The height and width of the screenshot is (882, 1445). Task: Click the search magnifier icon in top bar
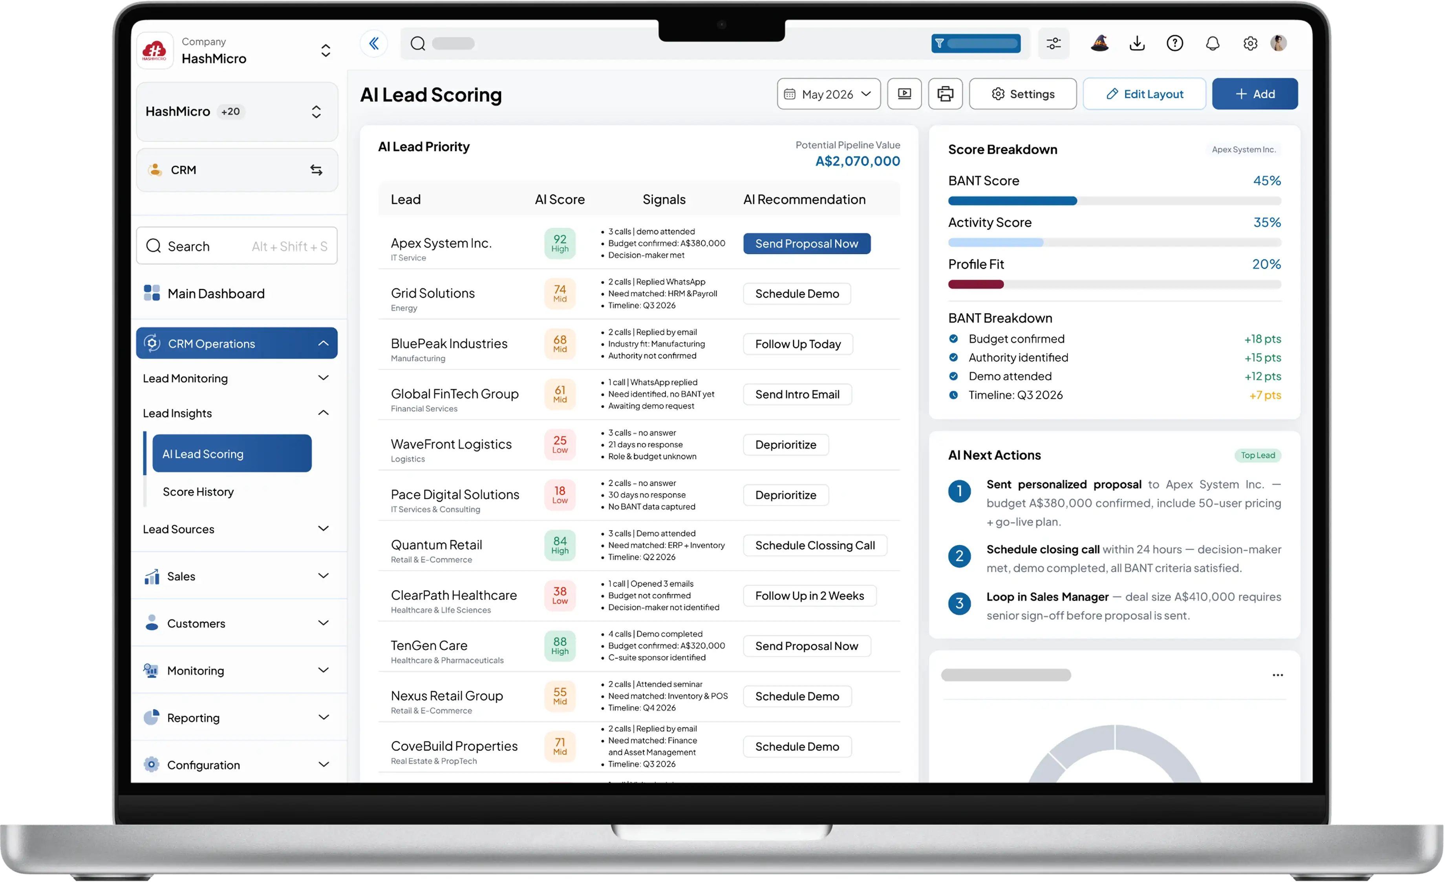pyautogui.click(x=417, y=44)
